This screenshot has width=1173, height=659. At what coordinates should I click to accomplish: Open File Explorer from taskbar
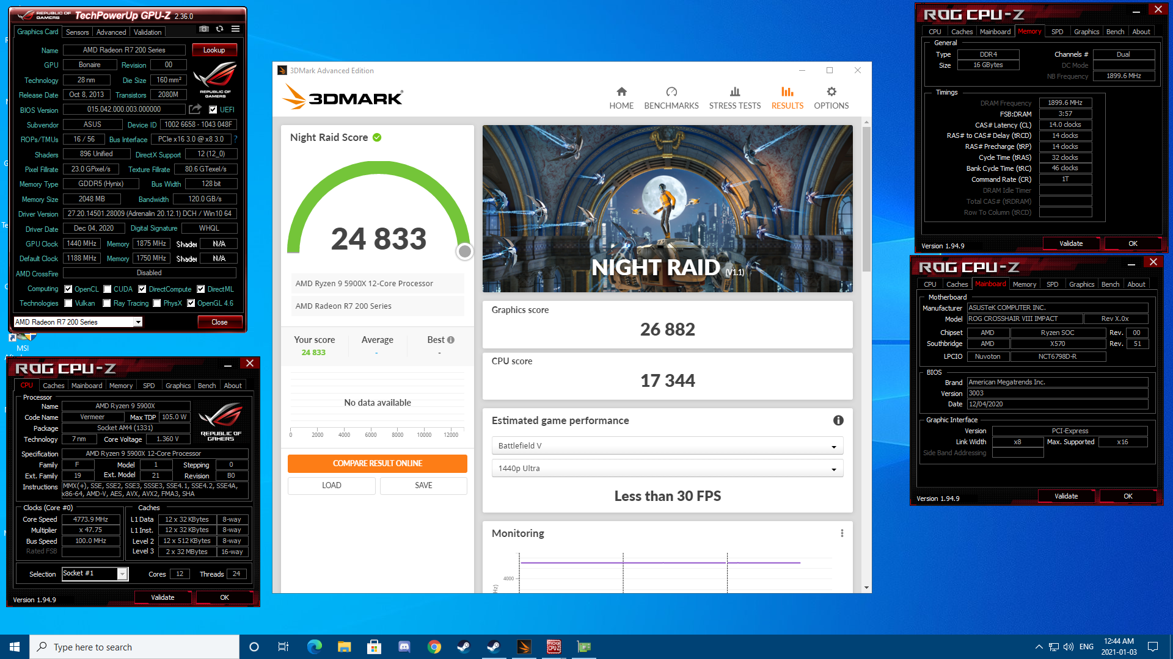click(344, 647)
